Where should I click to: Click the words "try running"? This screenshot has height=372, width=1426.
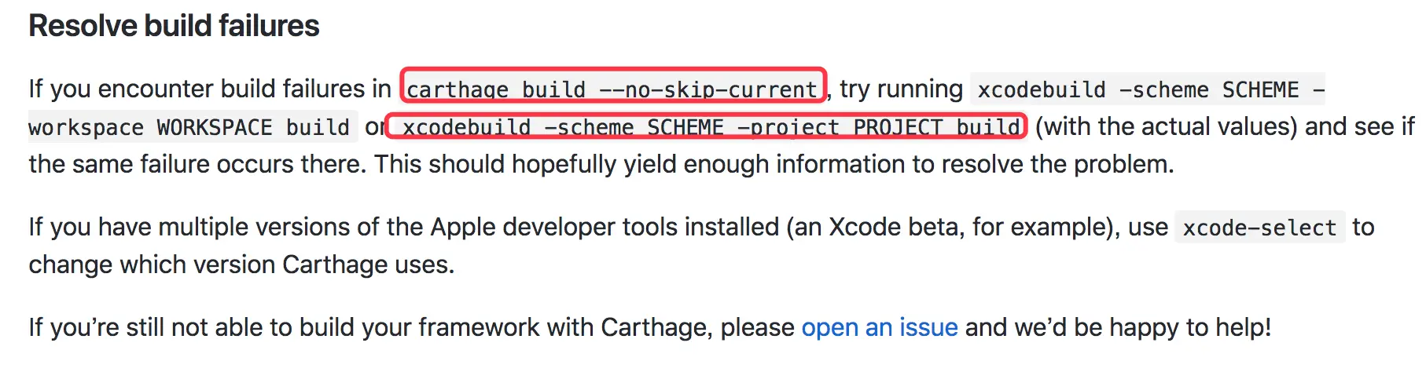coord(901,89)
